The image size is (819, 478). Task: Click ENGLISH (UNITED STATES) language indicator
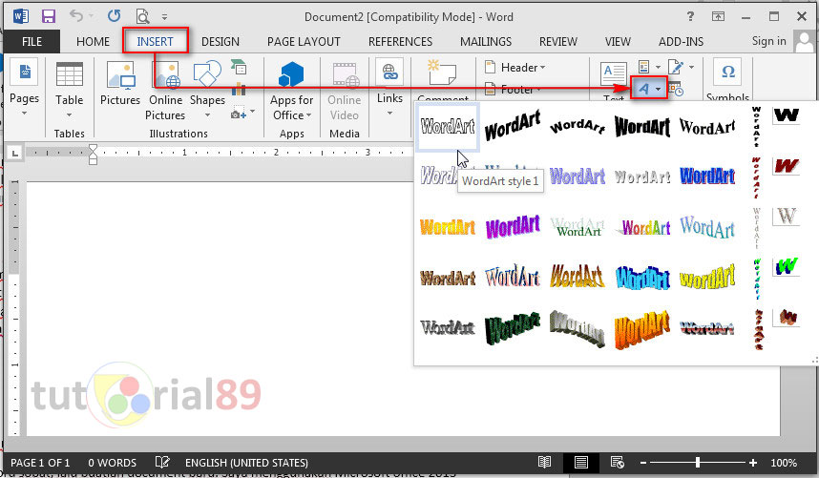246,463
